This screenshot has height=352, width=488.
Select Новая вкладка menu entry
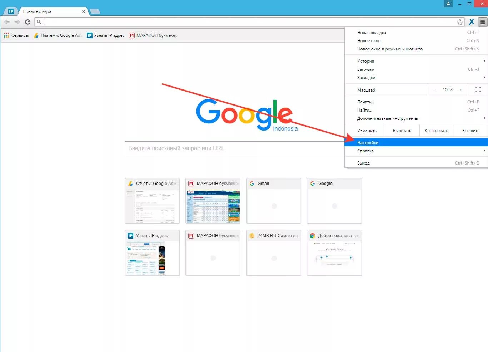416,33
